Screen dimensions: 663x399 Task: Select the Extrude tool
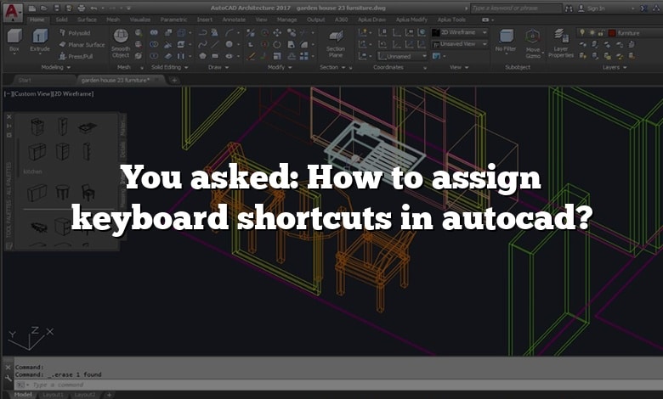40,41
